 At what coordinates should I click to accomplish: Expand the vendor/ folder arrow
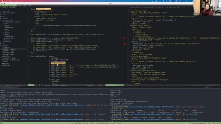(x=1, y=45)
